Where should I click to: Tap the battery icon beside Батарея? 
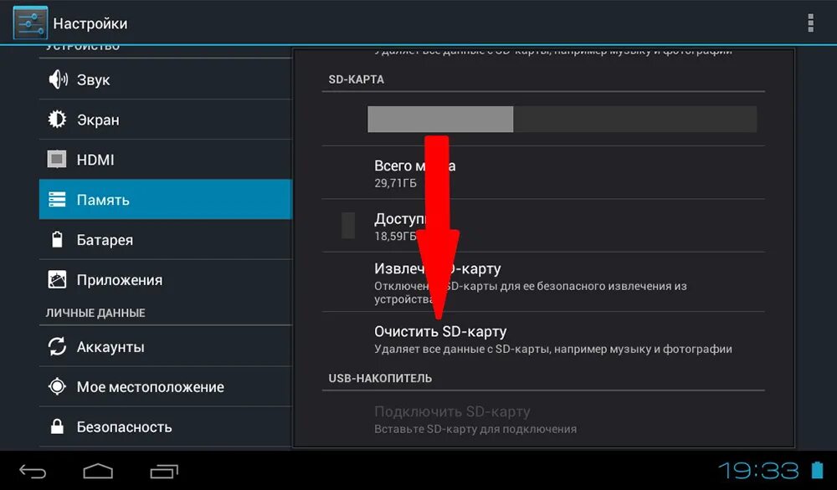pyautogui.click(x=57, y=239)
